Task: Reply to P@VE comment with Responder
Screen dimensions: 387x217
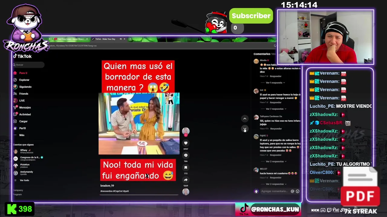Action: tap(275, 155)
